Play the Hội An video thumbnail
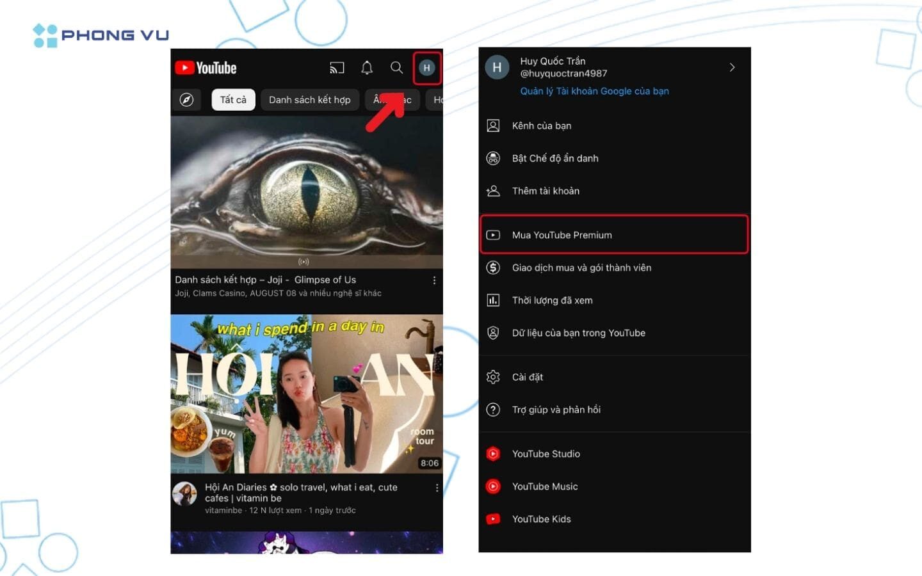This screenshot has height=576, width=922. pyautogui.click(x=307, y=394)
